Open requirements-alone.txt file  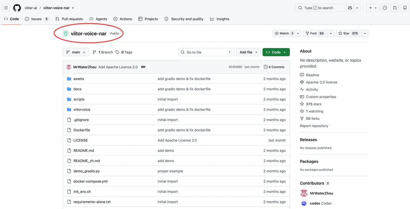92,202
